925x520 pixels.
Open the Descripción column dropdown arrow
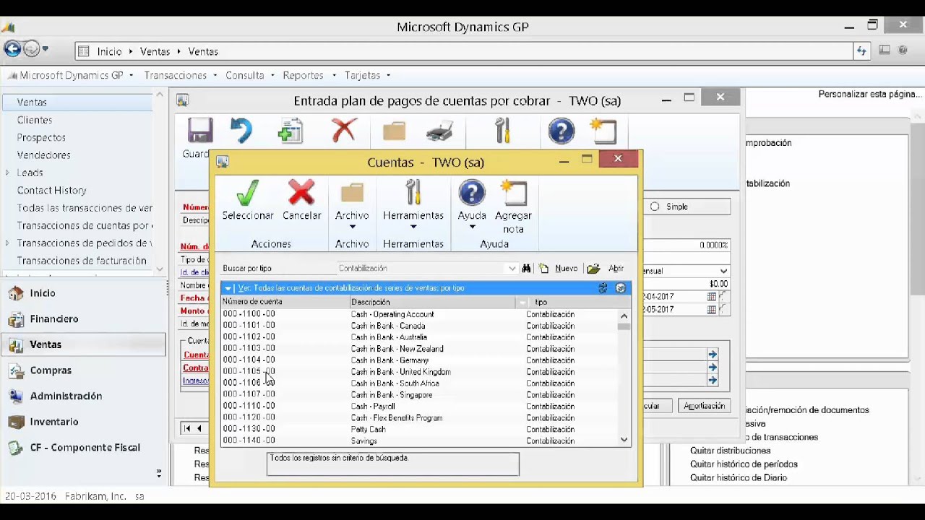[522, 303]
